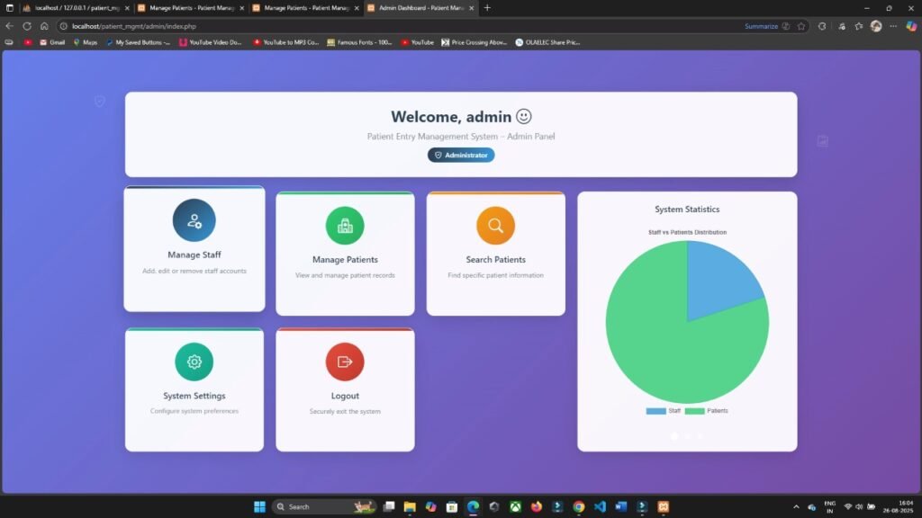Image resolution: width=922 pixels, height=518 pixels.
Task: Click the red exit icon on the Logout card
Action: pos(345,362)
